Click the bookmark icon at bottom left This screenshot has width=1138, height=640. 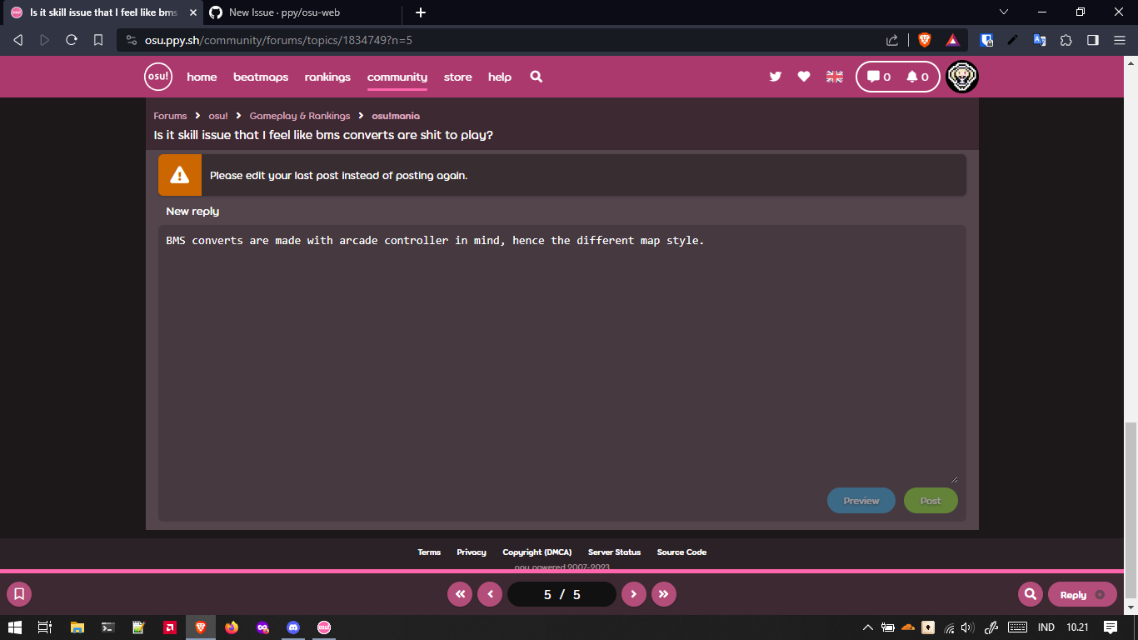coord(18,594)
